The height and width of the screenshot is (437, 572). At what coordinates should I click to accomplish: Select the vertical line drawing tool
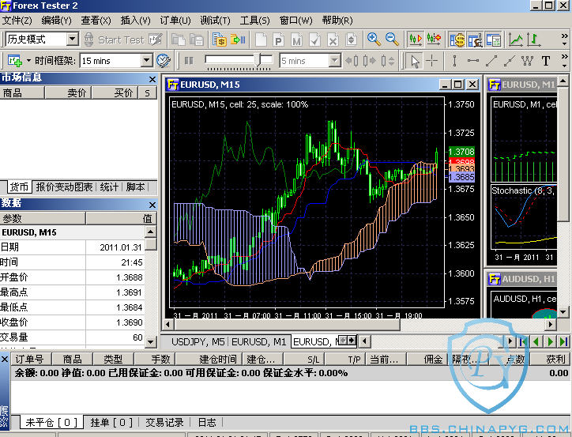(454, 61)
